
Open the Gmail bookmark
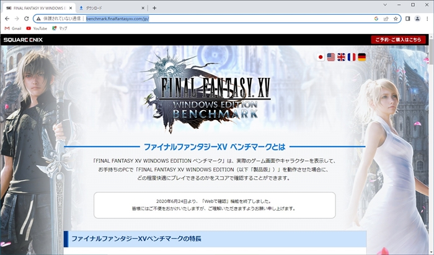click(13, 28)
